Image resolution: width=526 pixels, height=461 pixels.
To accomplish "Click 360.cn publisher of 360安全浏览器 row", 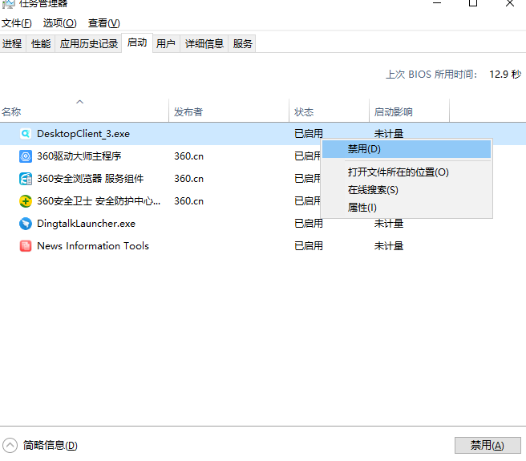I will pyautogui.click(x=189, y=179).
